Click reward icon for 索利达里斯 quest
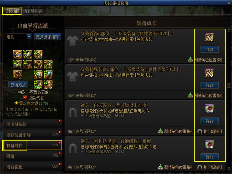The height and width of the screenshot is (174, 232). pos(209,144)
